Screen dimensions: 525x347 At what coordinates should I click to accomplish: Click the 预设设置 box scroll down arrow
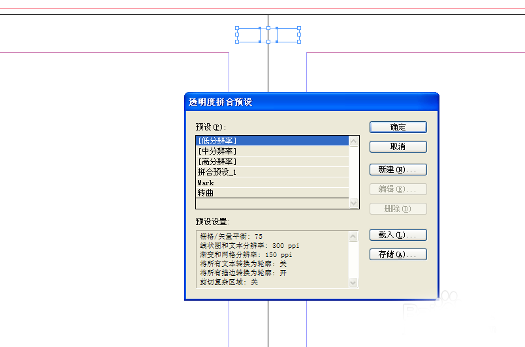tap(353, 283)
